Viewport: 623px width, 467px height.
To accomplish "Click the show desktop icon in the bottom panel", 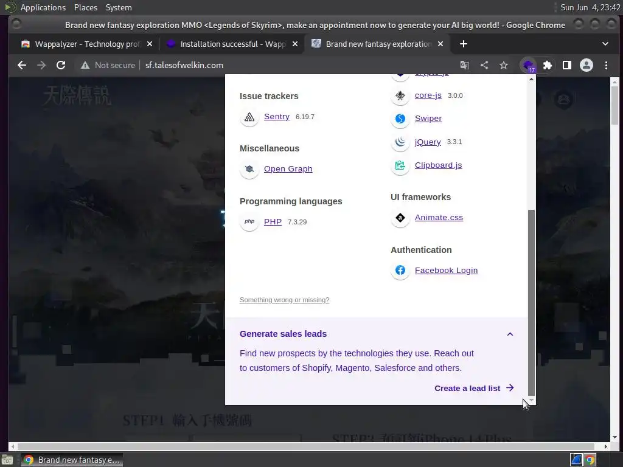I will [x=7, y=460].
